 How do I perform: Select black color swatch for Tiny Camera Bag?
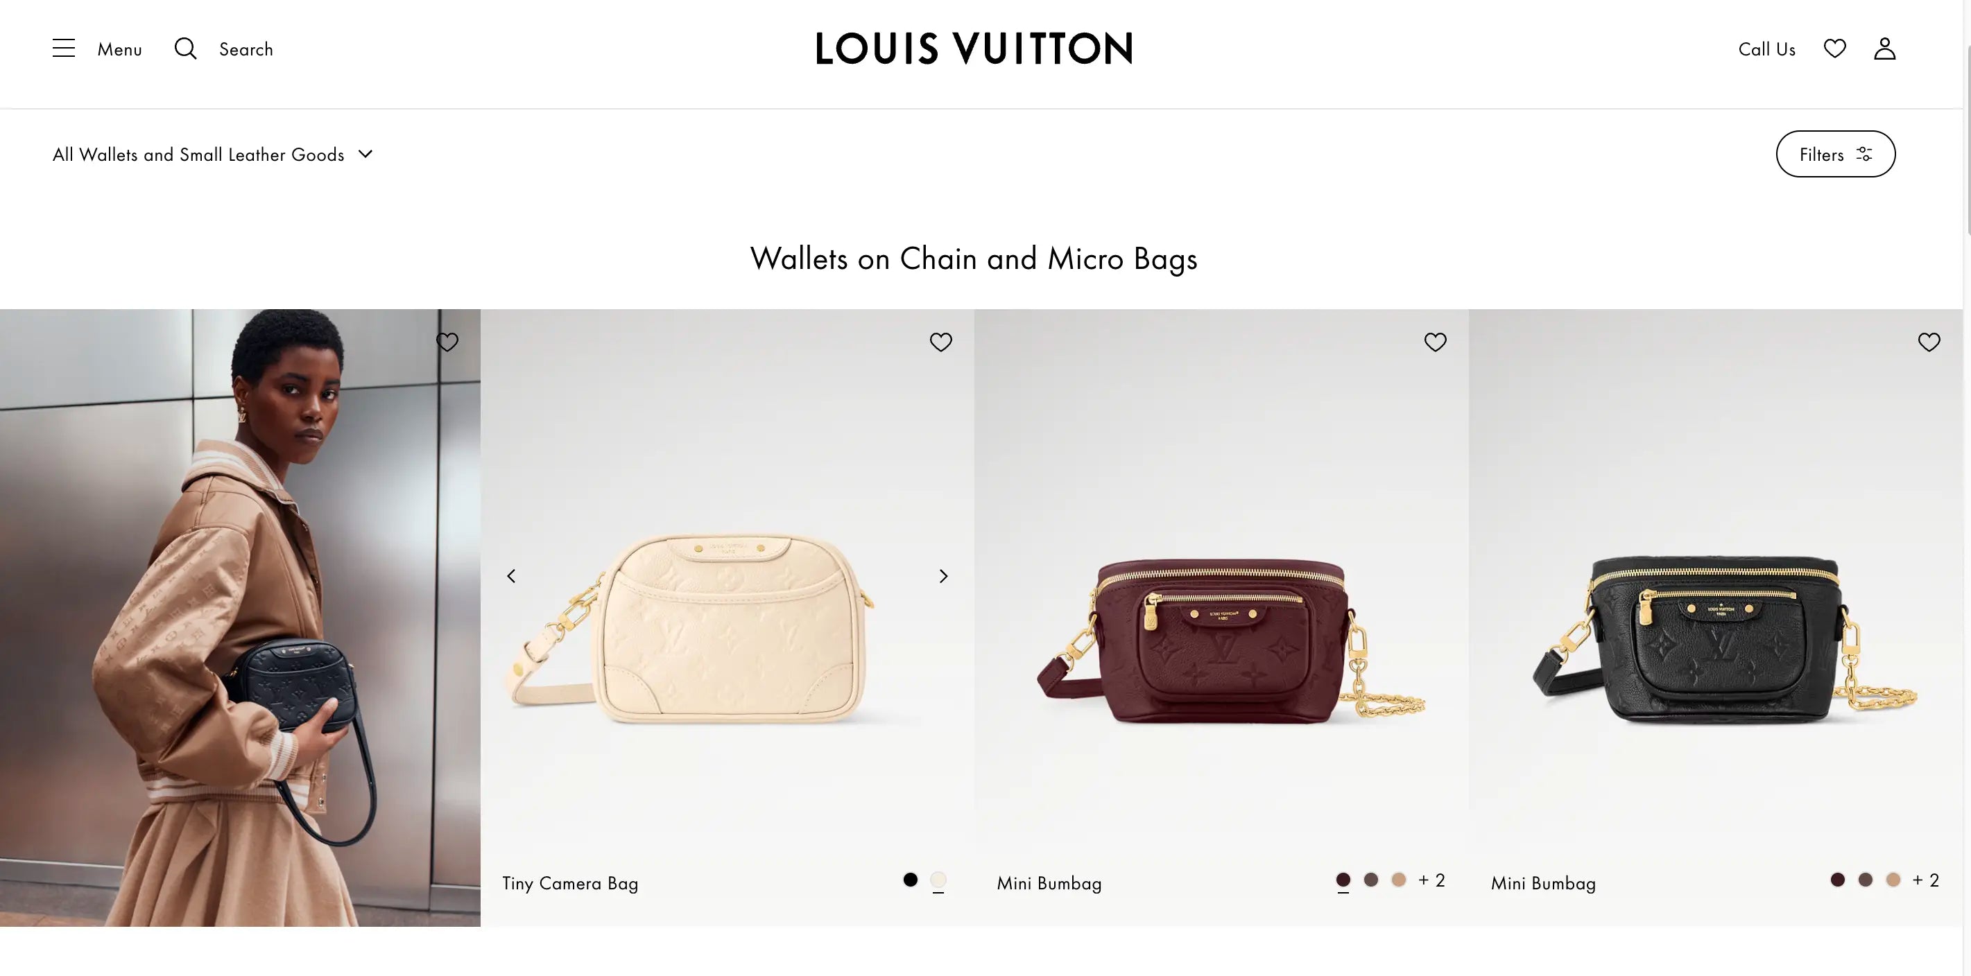[x=910, y=880]
